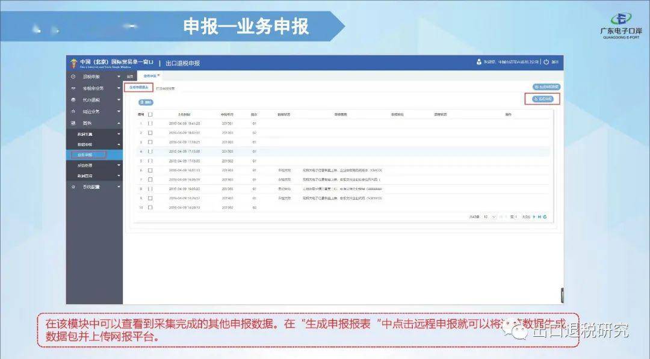Tick the select-all checkbox in table header
Viewport: 650px width, 359px height.
click(150, 114)
